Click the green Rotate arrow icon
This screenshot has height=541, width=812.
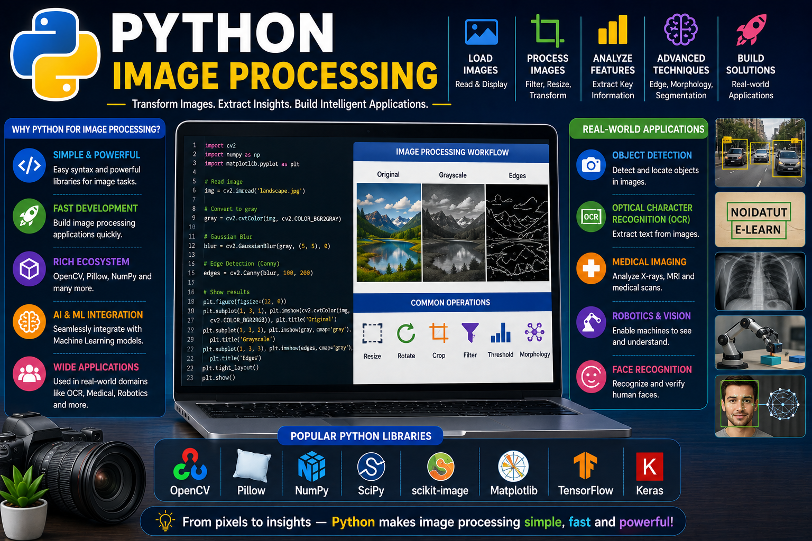(x=406, y=333)
